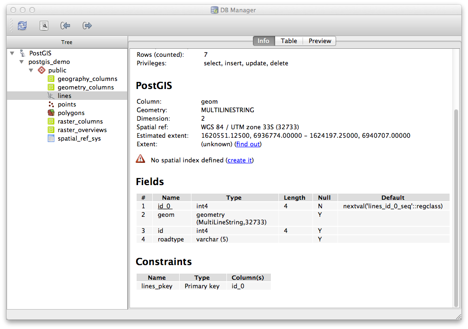Select raster_overviews in the tree
The width and height of the screenshot is (468, 329).
82,130
